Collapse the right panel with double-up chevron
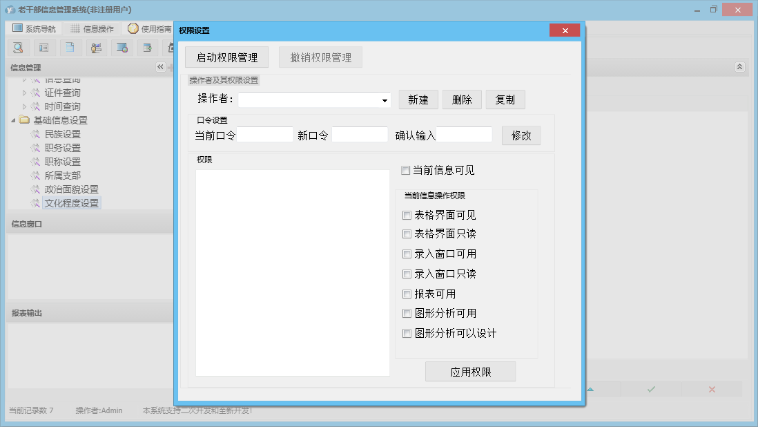 (x=739, y=67)
